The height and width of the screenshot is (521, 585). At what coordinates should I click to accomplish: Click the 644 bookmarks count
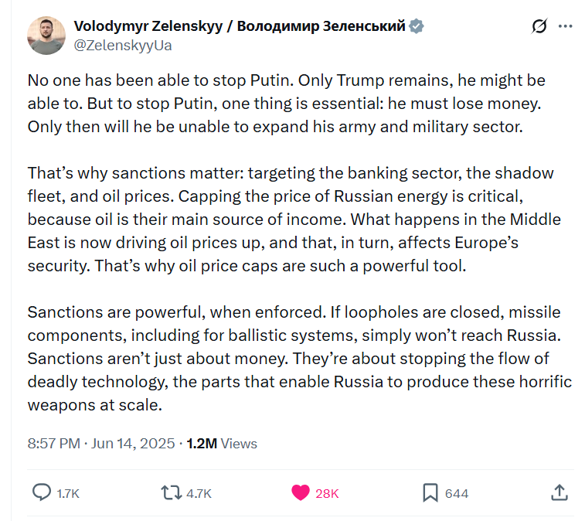point(457,493)
